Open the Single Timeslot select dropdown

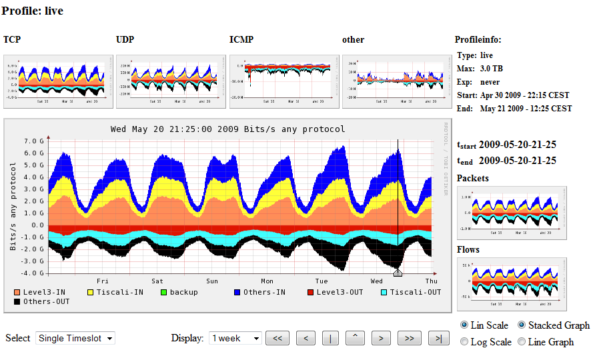[x=75, y=338]
